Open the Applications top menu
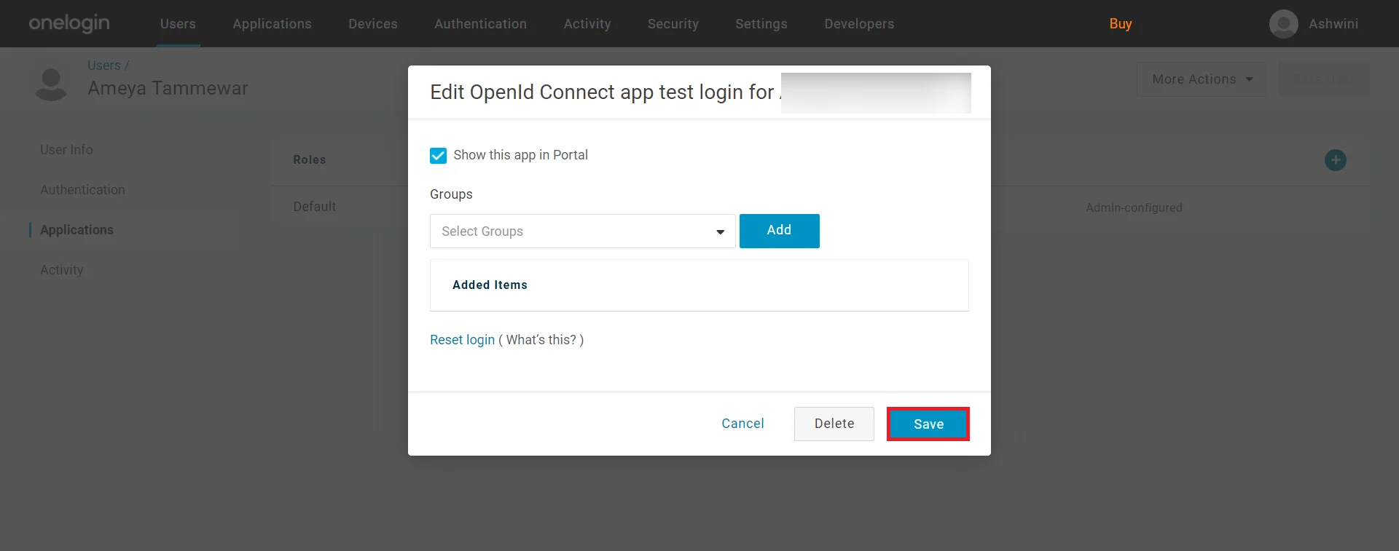 point(272,24)
